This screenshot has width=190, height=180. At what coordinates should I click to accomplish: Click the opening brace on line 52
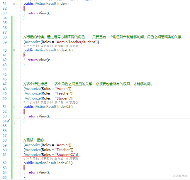point(24,111)
